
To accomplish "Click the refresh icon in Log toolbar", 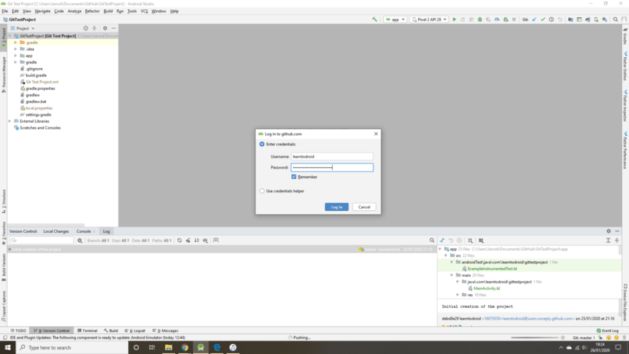I will point(179,240).
